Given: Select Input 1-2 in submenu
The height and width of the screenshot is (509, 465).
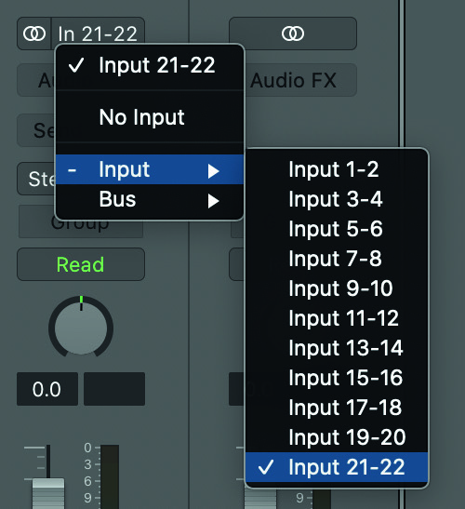Looking at the screenshot, I should 337,169.
